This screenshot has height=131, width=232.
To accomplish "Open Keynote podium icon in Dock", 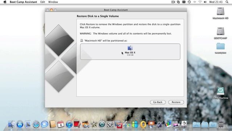I will [x=151, y=124].
